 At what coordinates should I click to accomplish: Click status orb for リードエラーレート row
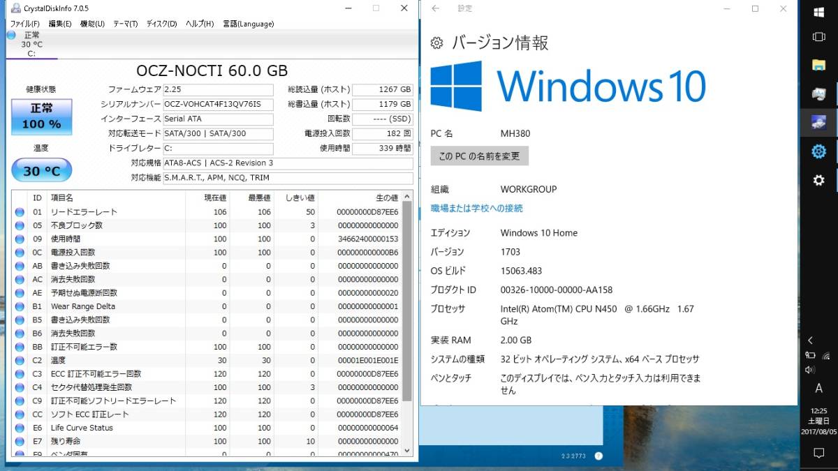point(20,212)
